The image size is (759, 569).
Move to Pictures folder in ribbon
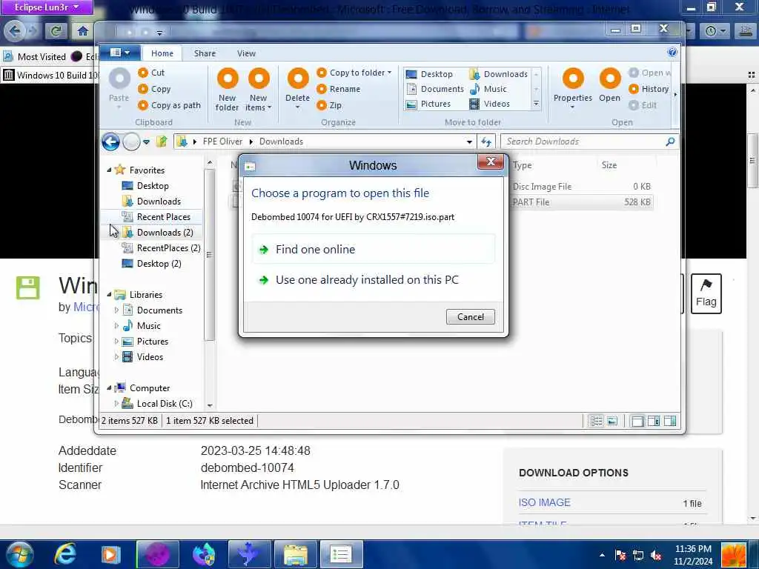(x=428, y=104)
